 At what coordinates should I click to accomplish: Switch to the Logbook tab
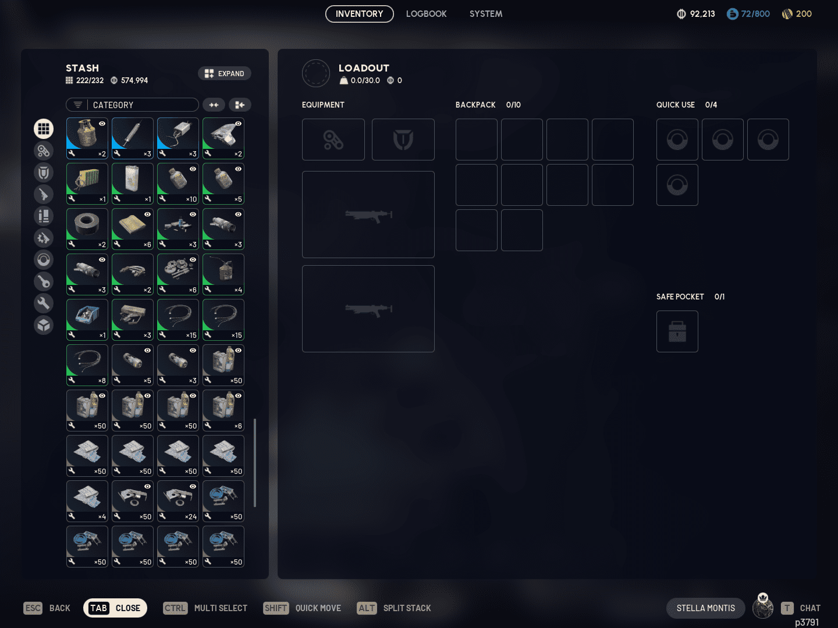pyautogui.click(x=426, y=14)
